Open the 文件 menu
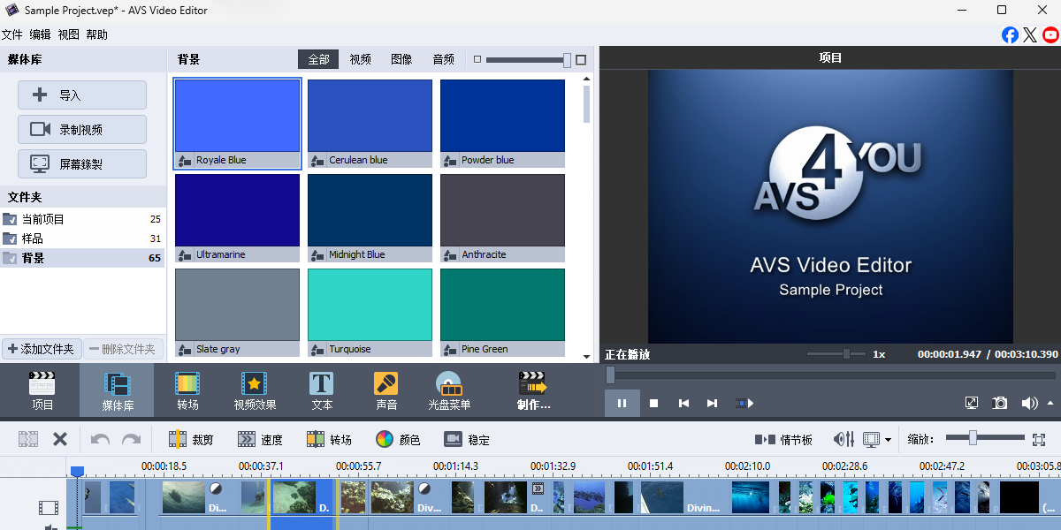Screen dimensions: 1061x530 (x=11, y=34)
